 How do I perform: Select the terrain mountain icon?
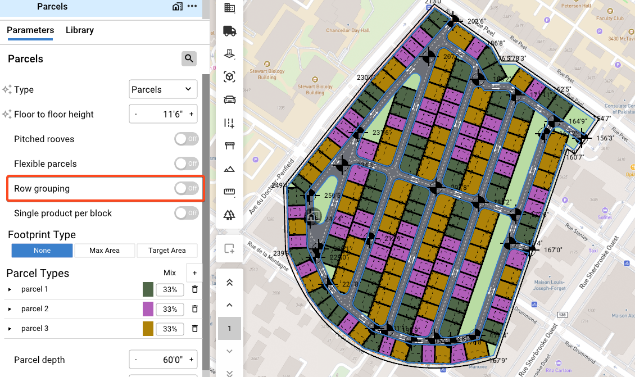230,169
